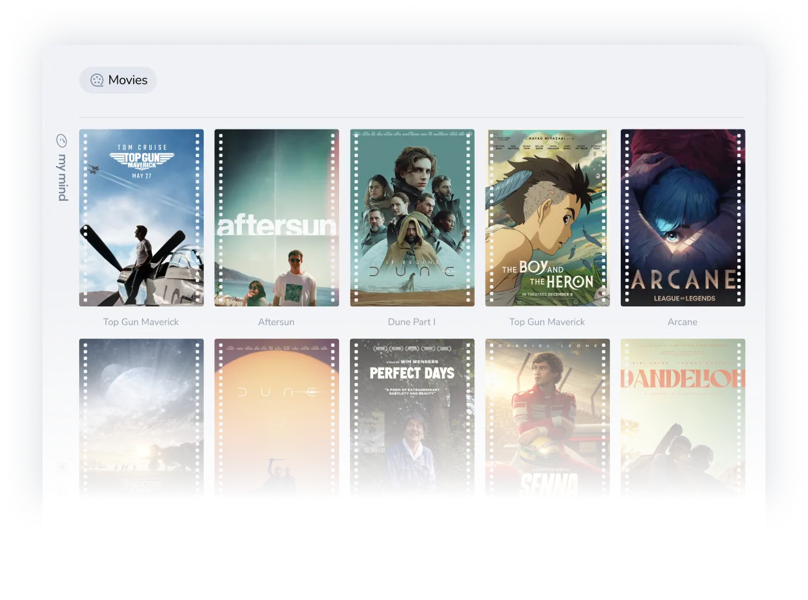Image resolution: width=808 pixels, height=600 pixels.
Task: Click the 'Aftersun' caption text
Action: tap(276, 321)
